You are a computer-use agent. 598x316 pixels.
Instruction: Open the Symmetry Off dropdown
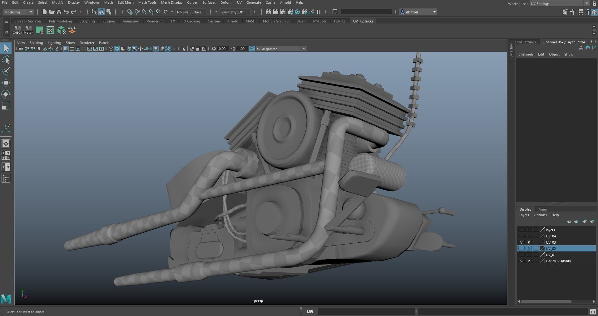235,12
